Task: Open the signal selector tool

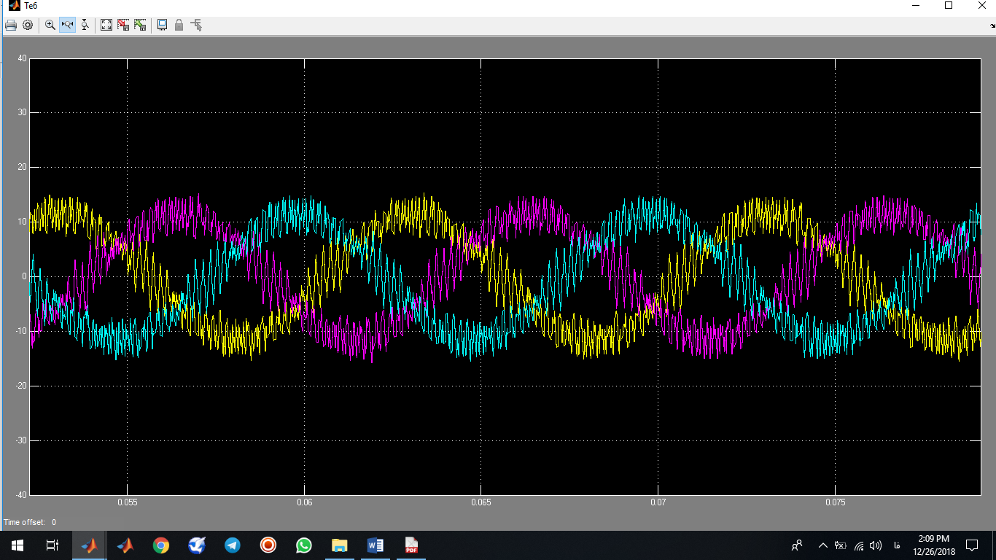Action: 196,25
